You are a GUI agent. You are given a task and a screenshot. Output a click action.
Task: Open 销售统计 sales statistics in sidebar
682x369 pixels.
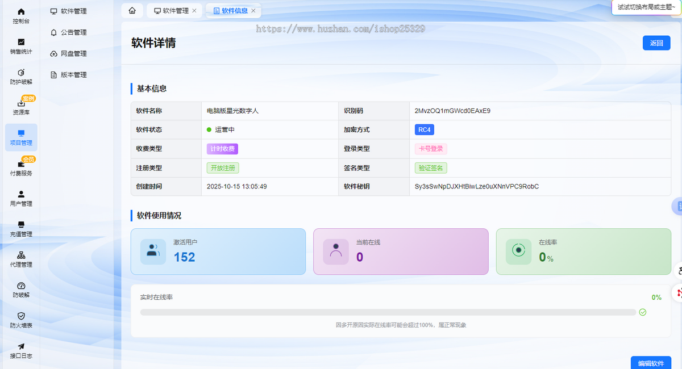(x=21, y=47)
